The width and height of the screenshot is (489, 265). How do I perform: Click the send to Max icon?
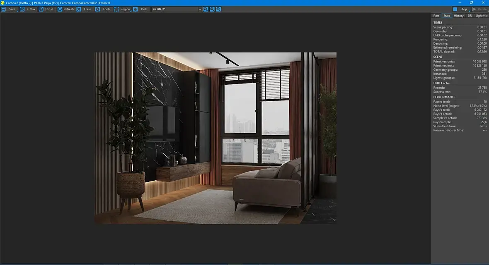coord(22,10)
